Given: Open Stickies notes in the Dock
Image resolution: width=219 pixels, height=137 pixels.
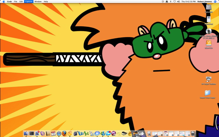Looking at the screenshot, I should pyautogui.click(x=119, y=134).
